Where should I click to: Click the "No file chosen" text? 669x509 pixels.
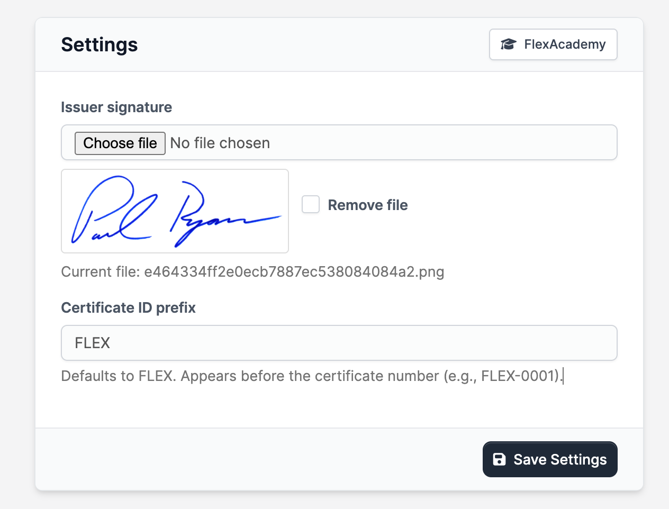(220, 143)
